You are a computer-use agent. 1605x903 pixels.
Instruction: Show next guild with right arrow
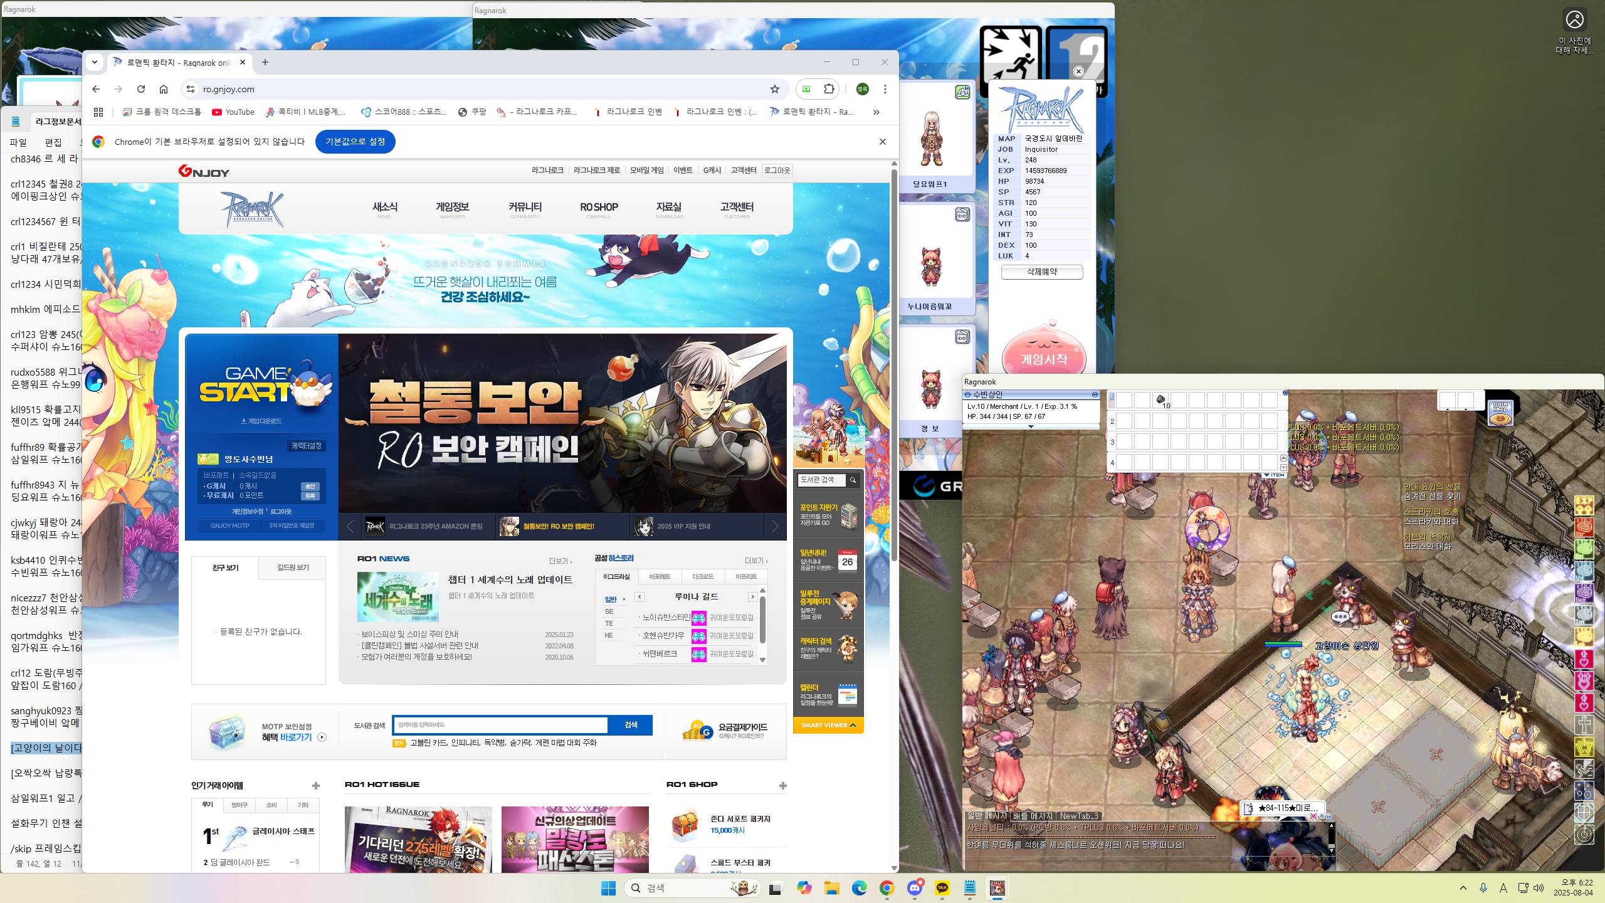pyautogui.click(x=752, y=597)
